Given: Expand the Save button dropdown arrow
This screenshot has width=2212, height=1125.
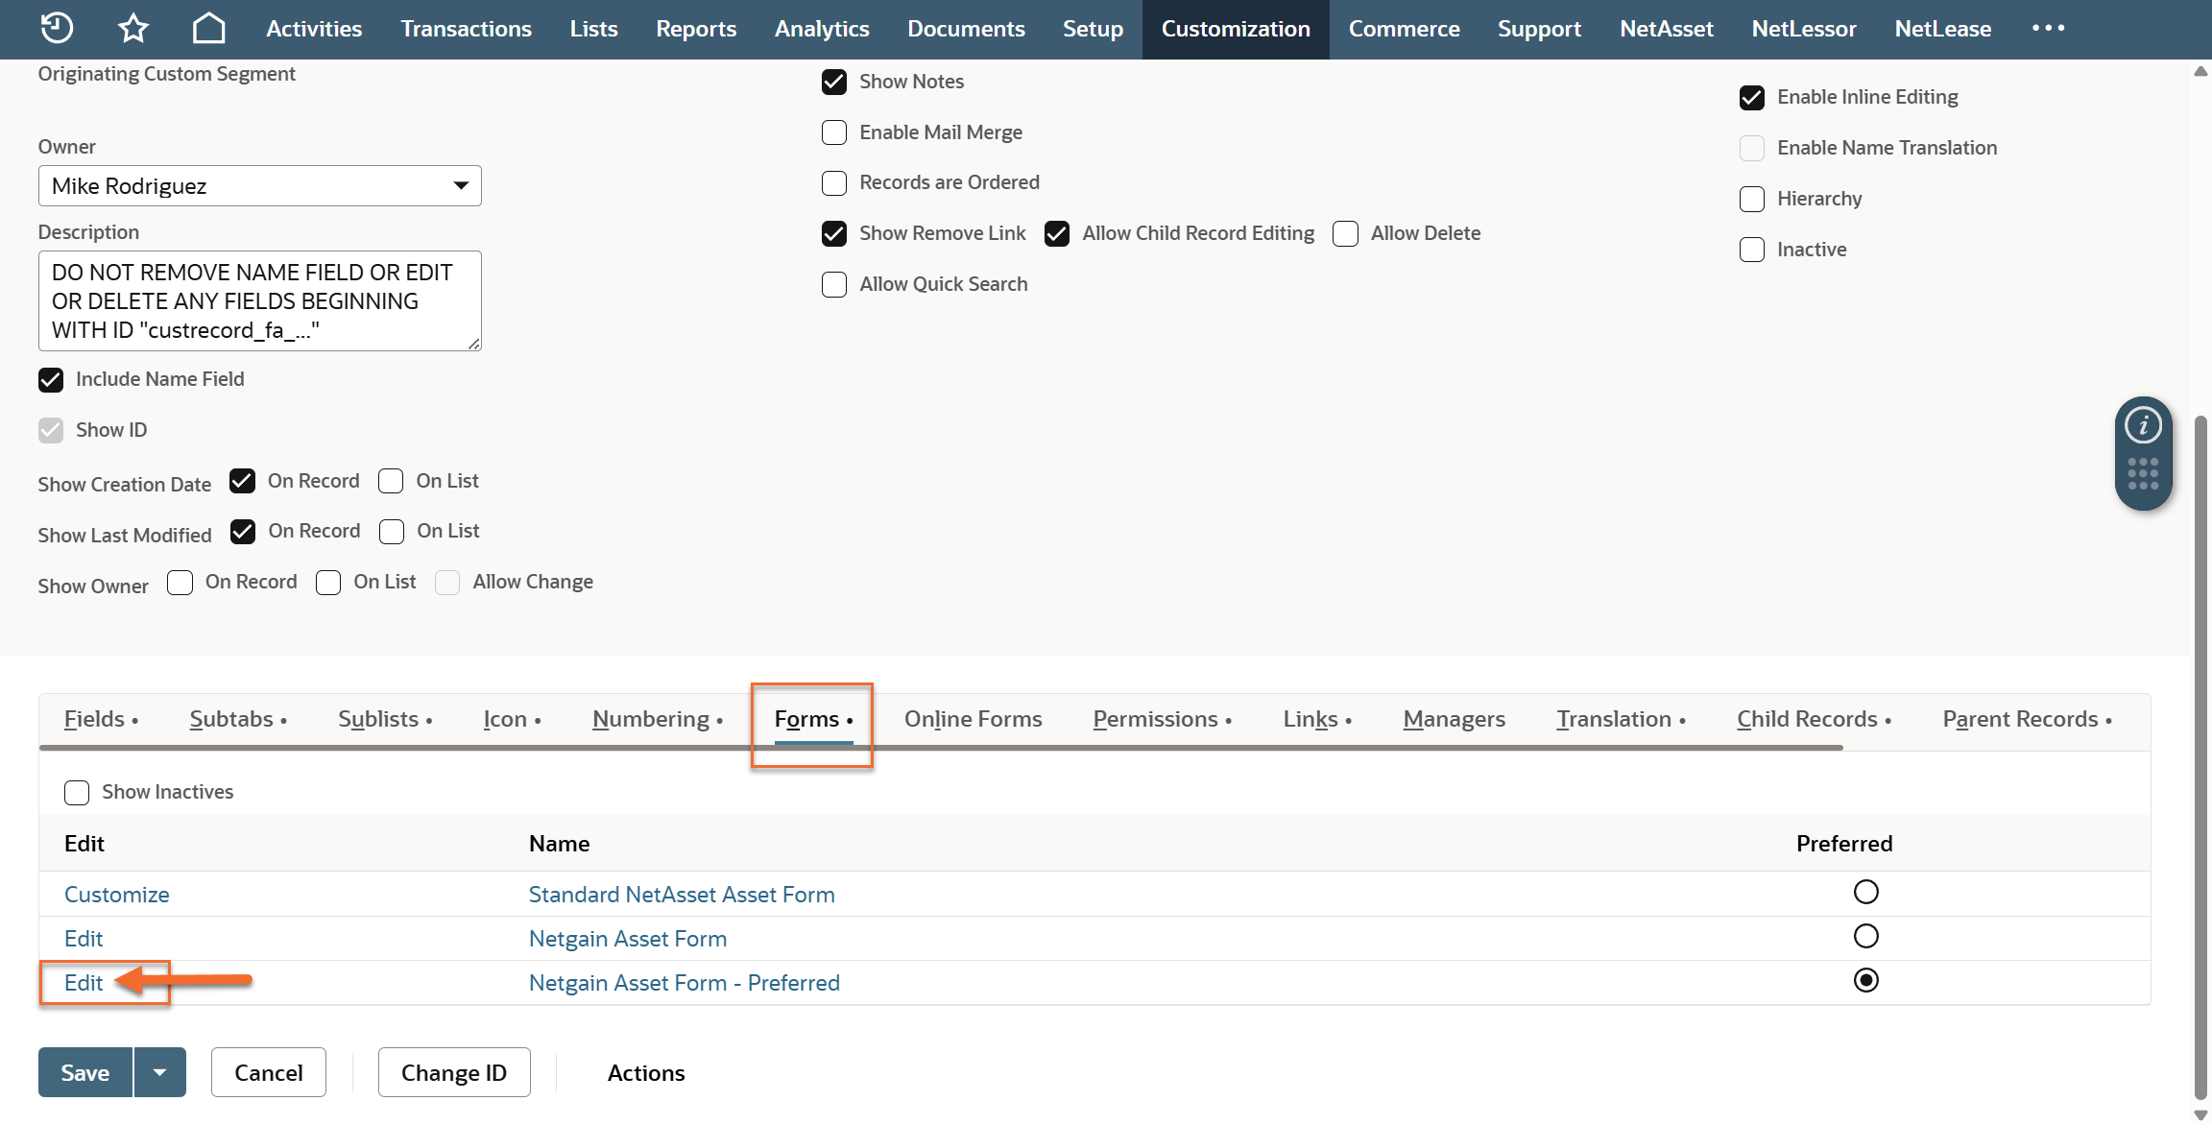Looking at the screenshot, I should tap(159, 1072).
